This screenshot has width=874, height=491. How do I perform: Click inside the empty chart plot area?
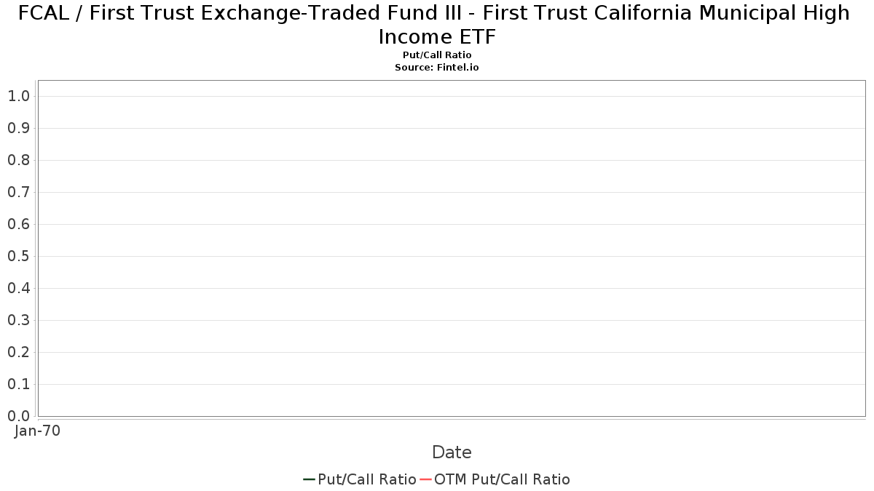tap(452, 248)
